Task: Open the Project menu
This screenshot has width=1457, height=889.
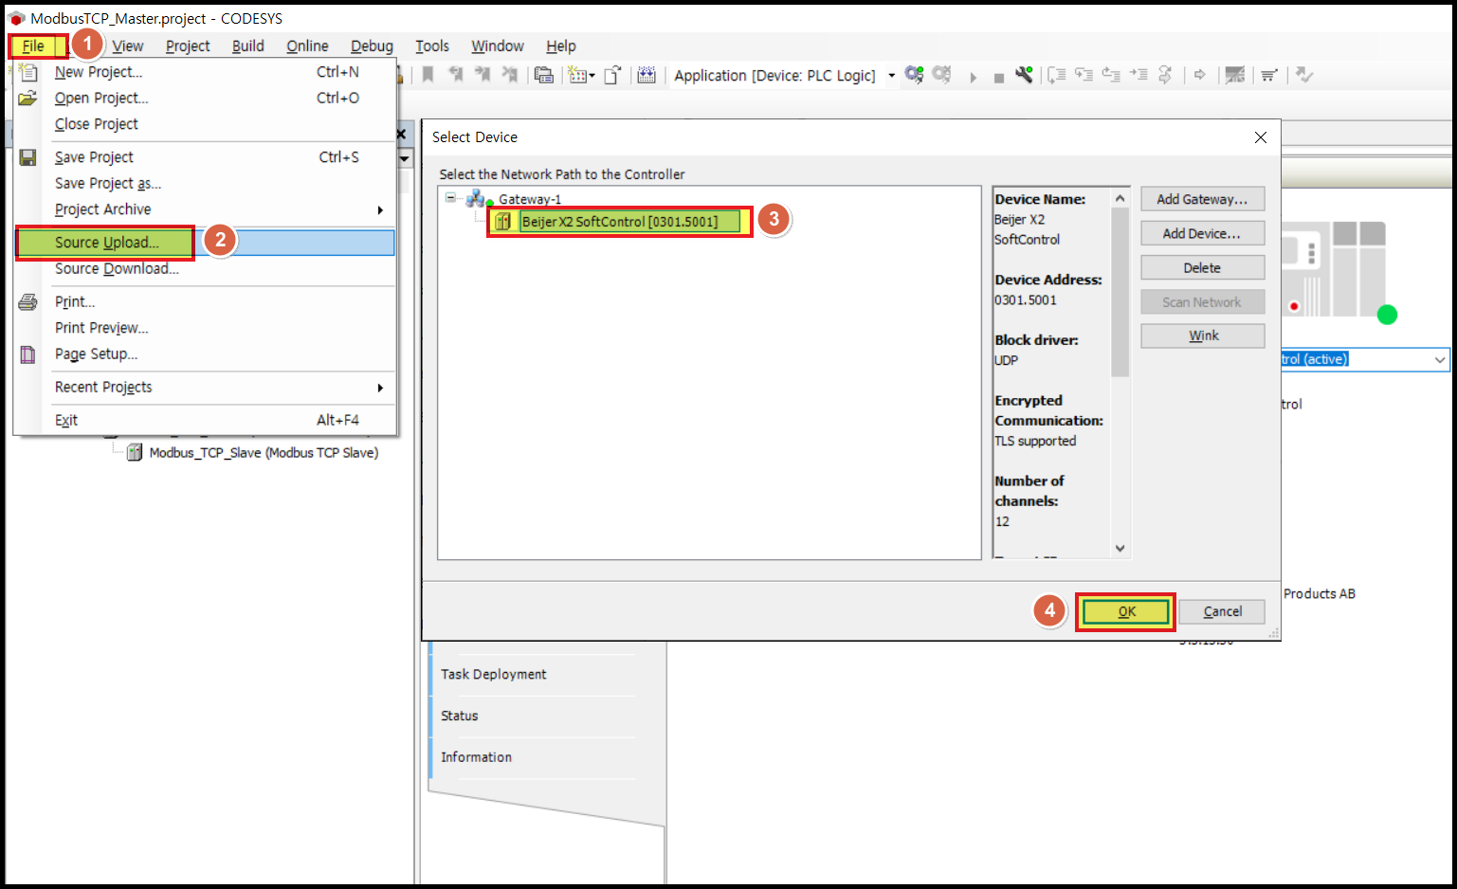Action: 188,45
